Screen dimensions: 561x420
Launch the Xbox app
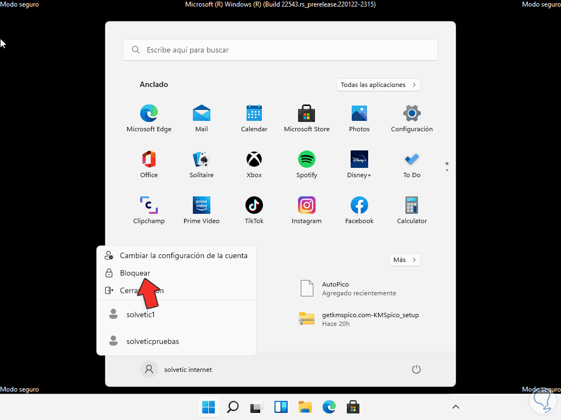coord(254,164)
